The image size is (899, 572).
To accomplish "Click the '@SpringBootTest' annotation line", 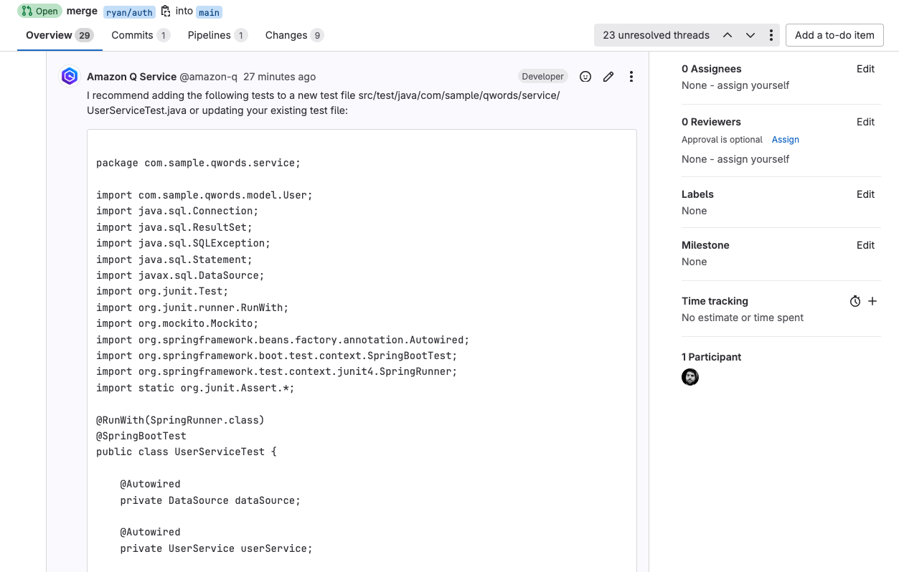I will (x=141, y=436).
